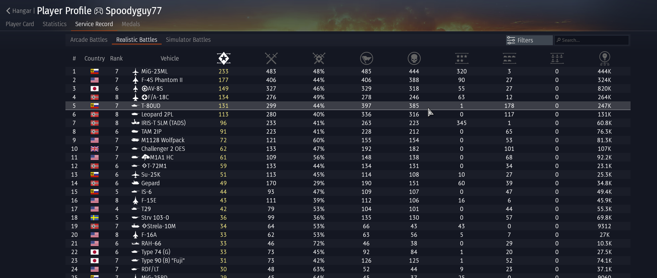Click the vehicle Search field

[592, 40]
